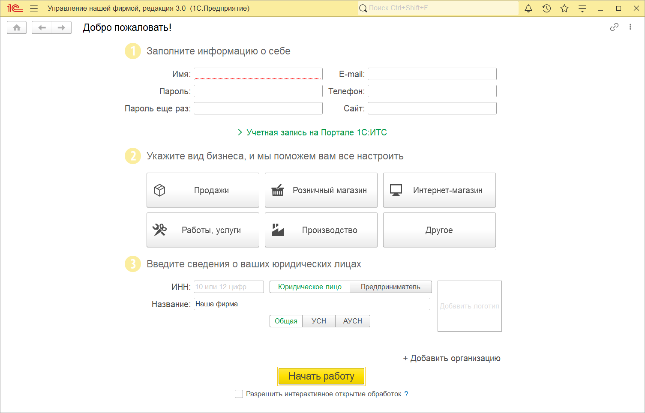This screenshot has width=645, height=413.
Task: Select УСН taxation system
Action: pos(319,321)
